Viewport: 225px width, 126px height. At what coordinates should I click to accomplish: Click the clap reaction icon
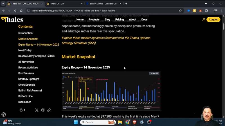point(21,110)
